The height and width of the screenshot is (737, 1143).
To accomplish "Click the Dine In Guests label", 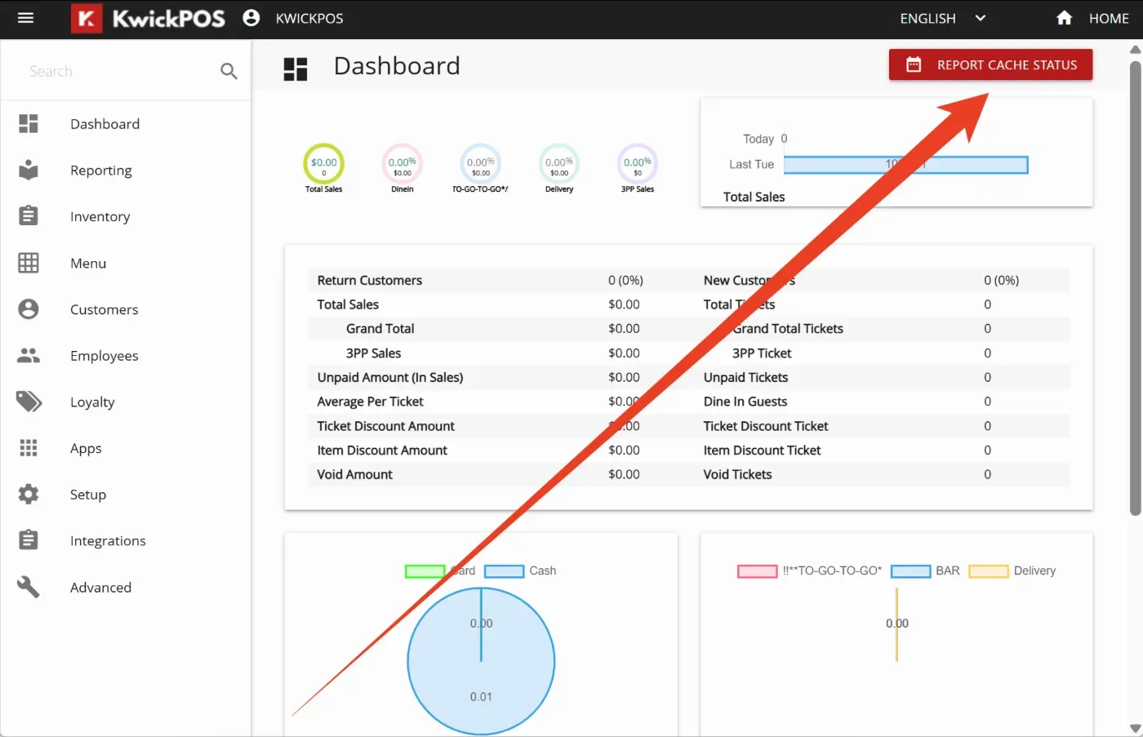I will tap(745, 402).
